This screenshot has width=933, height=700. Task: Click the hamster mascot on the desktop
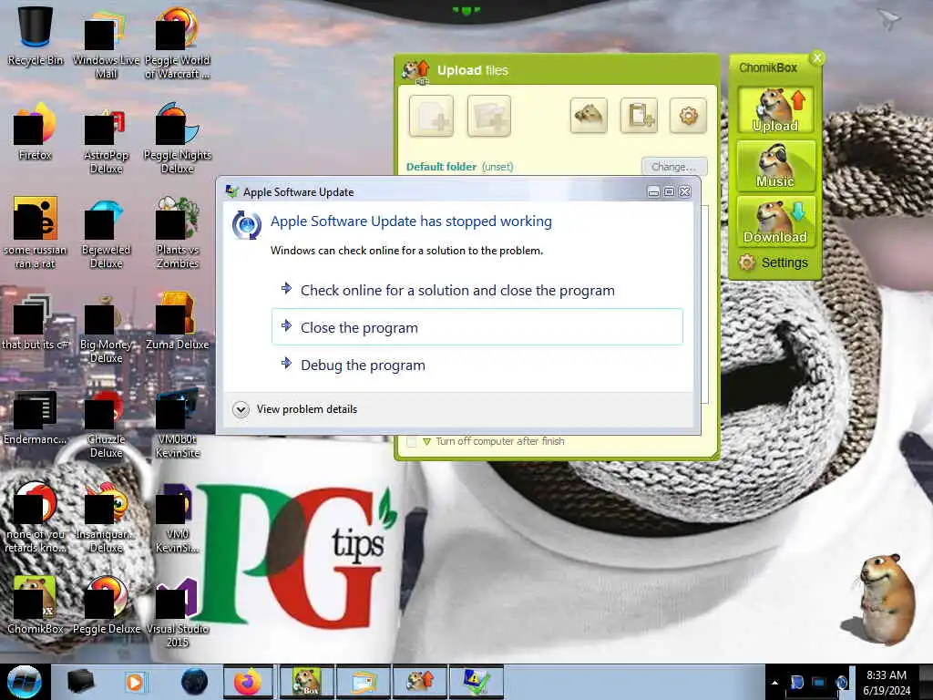click(x=886, y=599)
